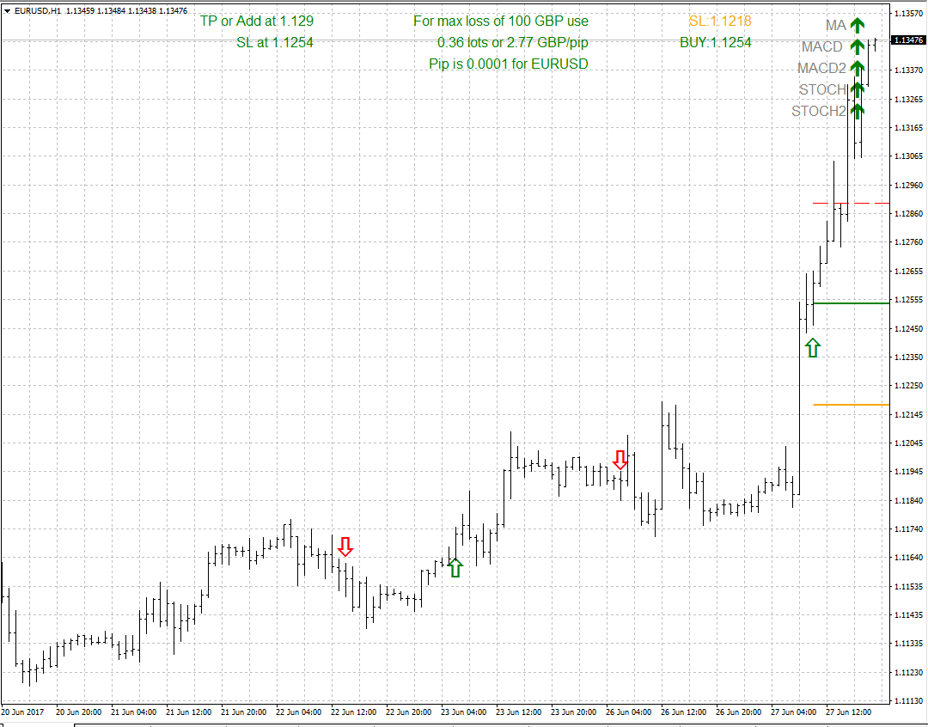Click the BUY:1.1254 text label
Screen dimensions: 928x727
pyautogui.click(x=715, y=42)
